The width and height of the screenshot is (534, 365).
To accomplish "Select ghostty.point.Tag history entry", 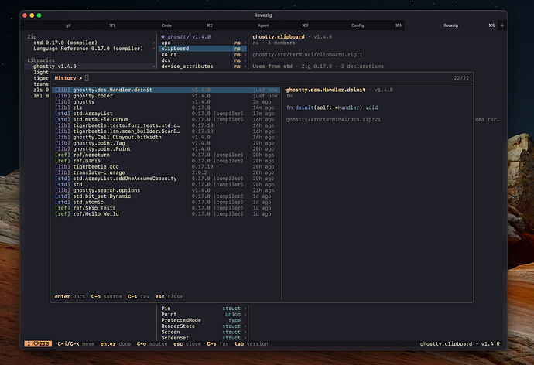I will click(x=166, y=143).
